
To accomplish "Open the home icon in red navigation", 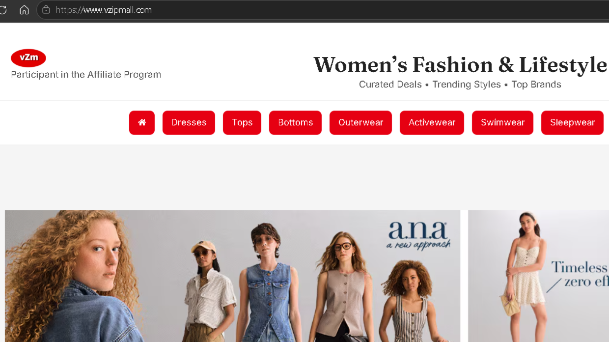I will pos(142,122).
